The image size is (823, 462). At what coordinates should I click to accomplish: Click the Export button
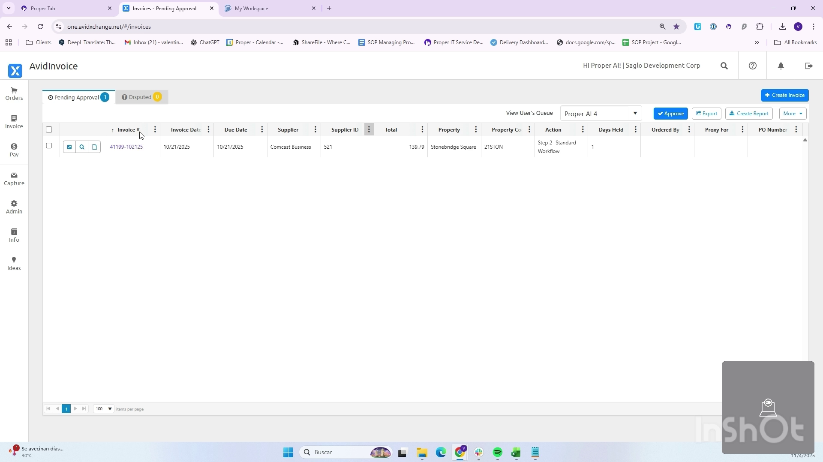[x=706, y=114]
